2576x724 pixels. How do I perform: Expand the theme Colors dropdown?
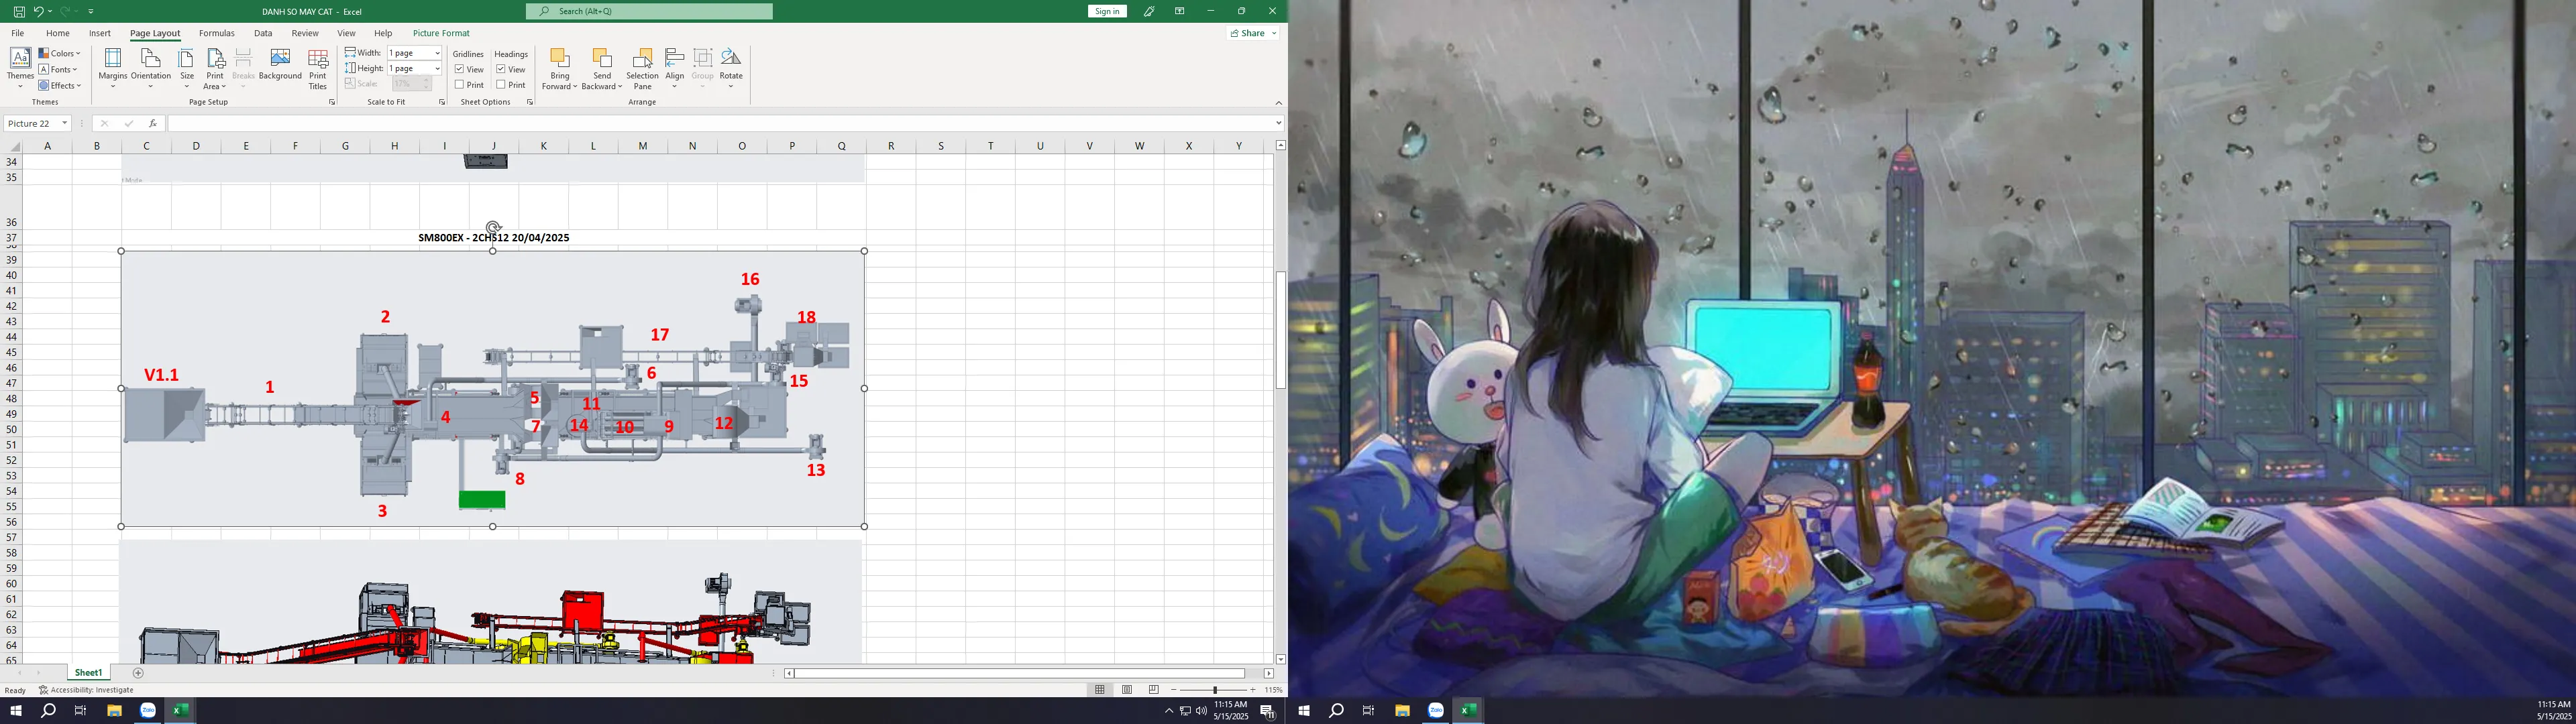(x=60, y=53)
